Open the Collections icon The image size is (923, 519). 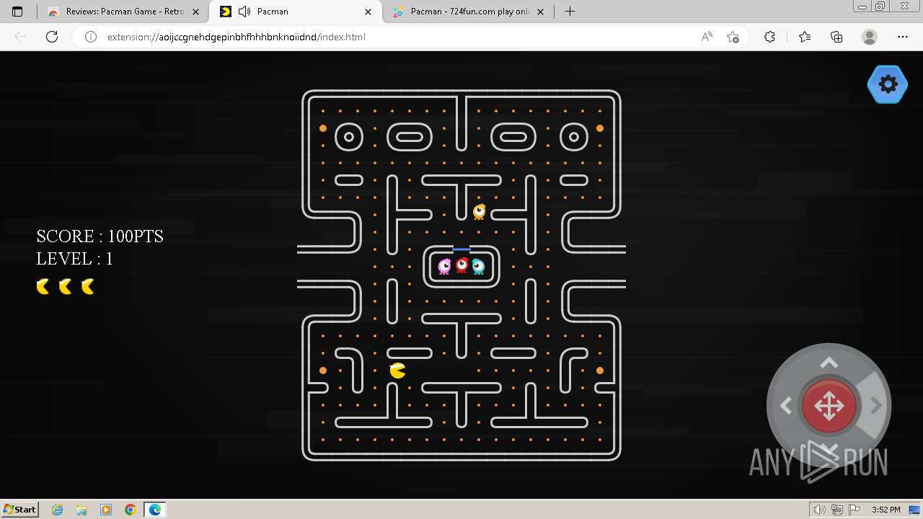pyautogui.click(x=836, y=37)
